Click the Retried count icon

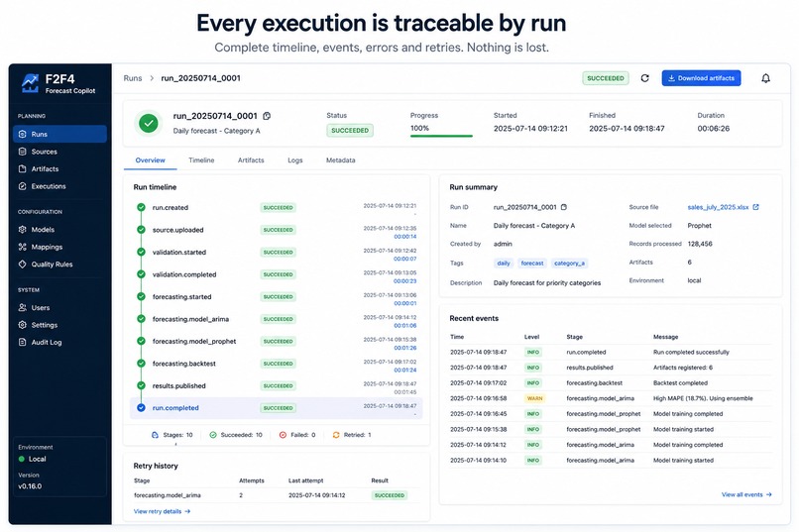336,435
